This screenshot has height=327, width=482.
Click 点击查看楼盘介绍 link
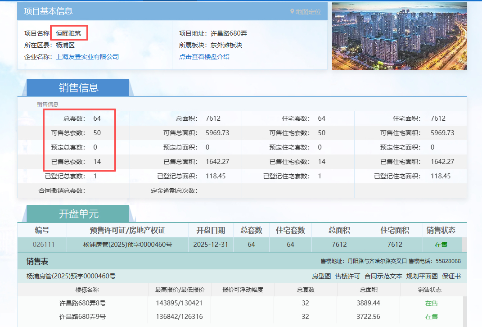204,57
